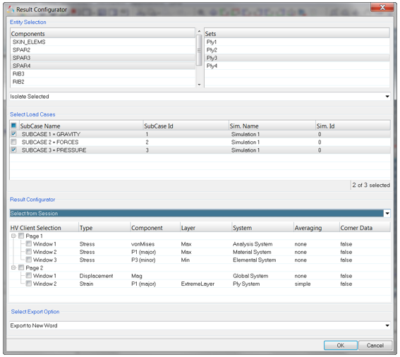Viewport: 400px width, 357px height.
Task: Uncheck SUBCASE 1 = GRAVITY checkbox
Action: coord(14,134)
